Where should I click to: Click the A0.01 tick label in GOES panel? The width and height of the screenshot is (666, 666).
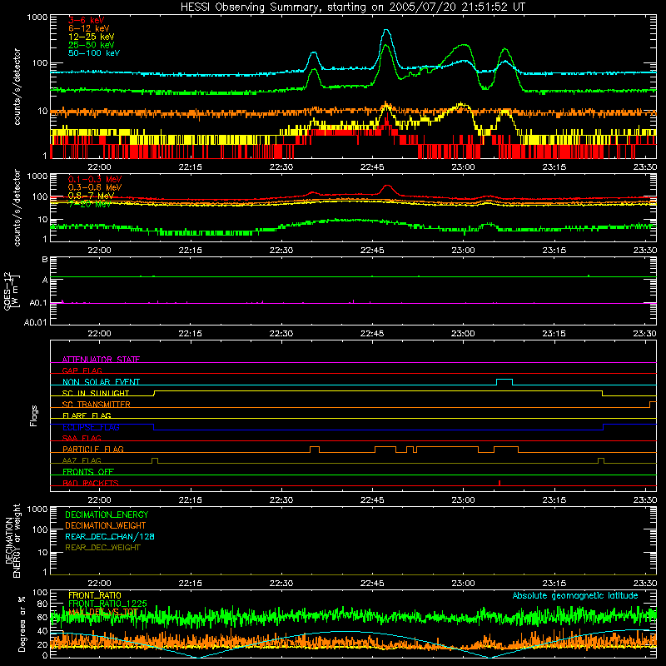[x=36, y=322]
